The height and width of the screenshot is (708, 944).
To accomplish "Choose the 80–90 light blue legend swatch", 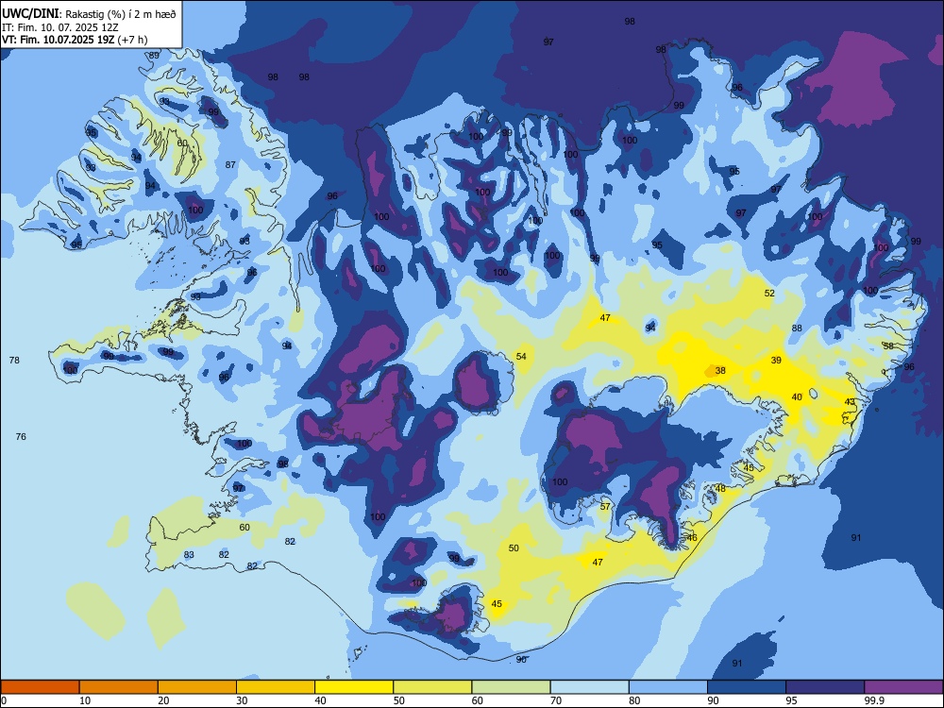I will [x=667, y=687].
